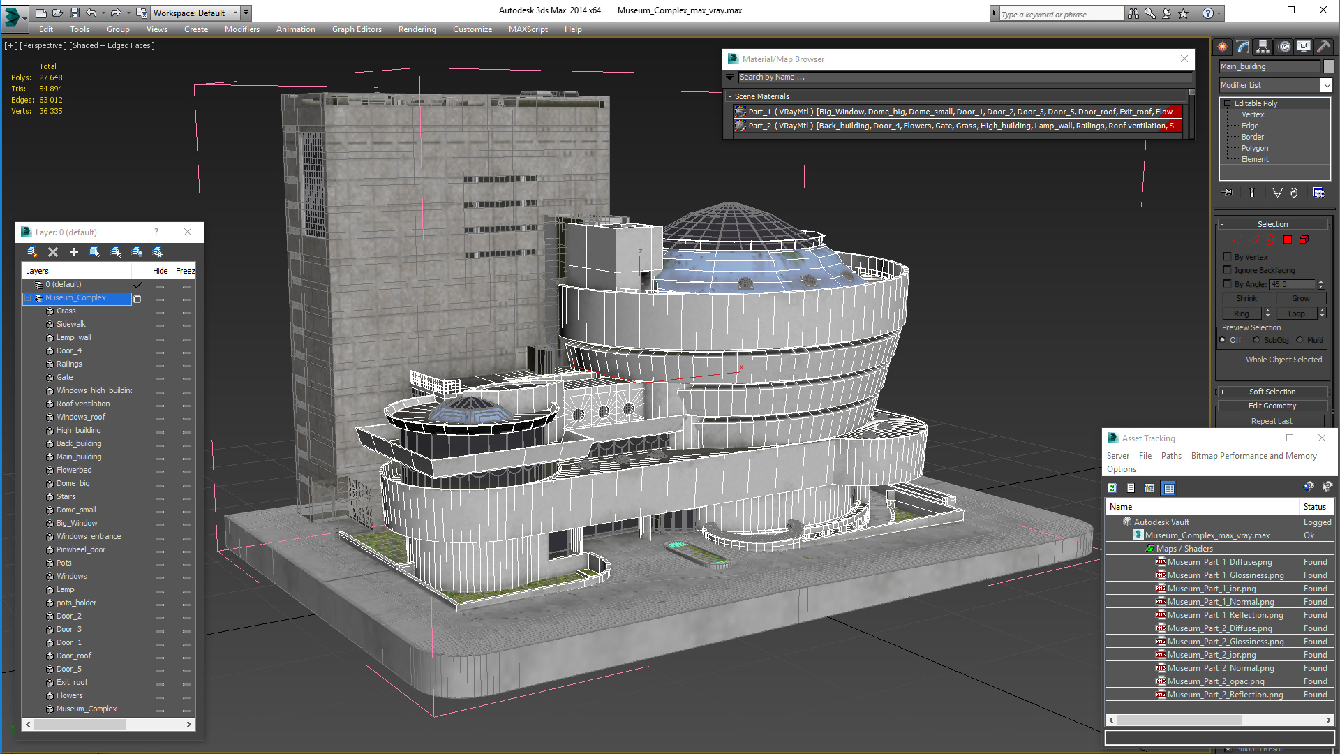Toggle hide for the Grass layer object
This screenshot has width=1340, height=754.
160,312
